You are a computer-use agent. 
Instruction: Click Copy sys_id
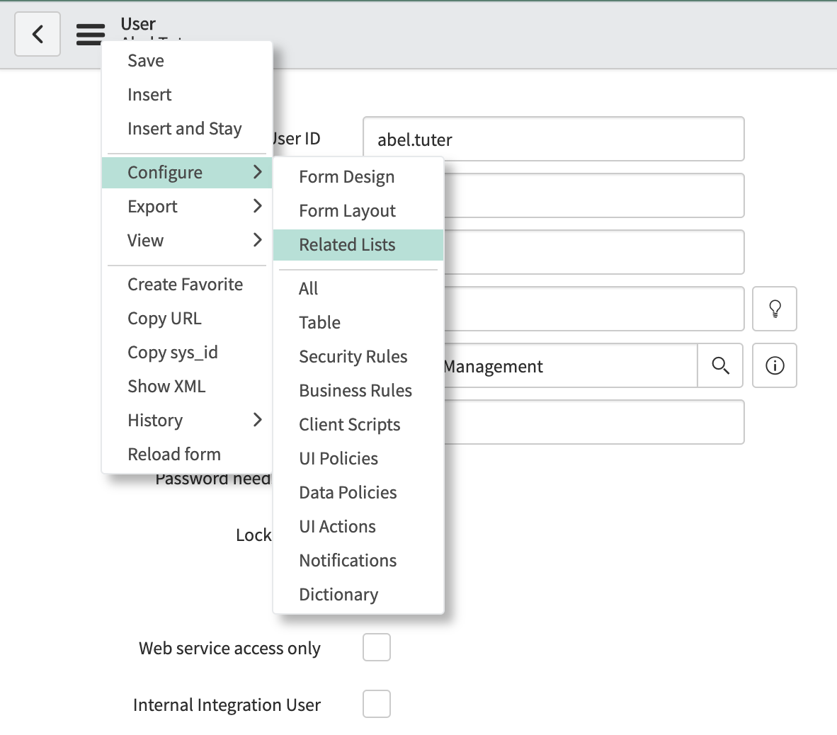[173, 352]
